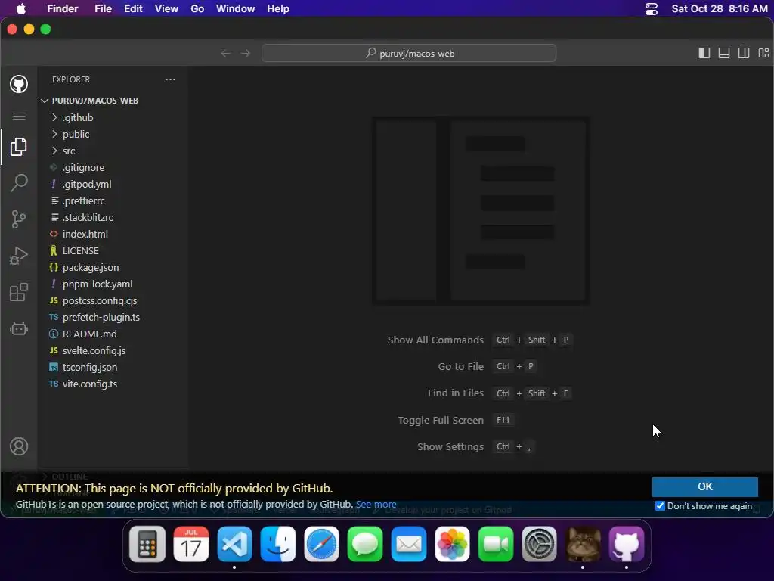Open the File menu

(x=103, y=8)
